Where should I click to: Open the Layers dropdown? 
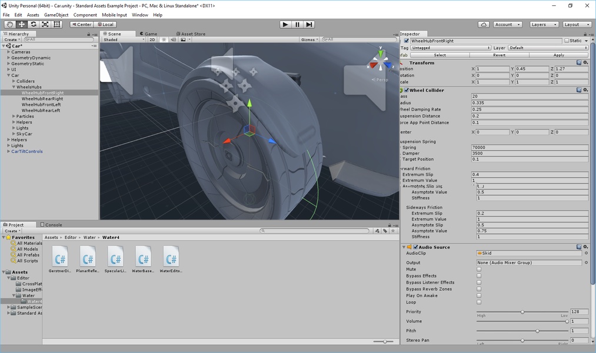point(544,24)
